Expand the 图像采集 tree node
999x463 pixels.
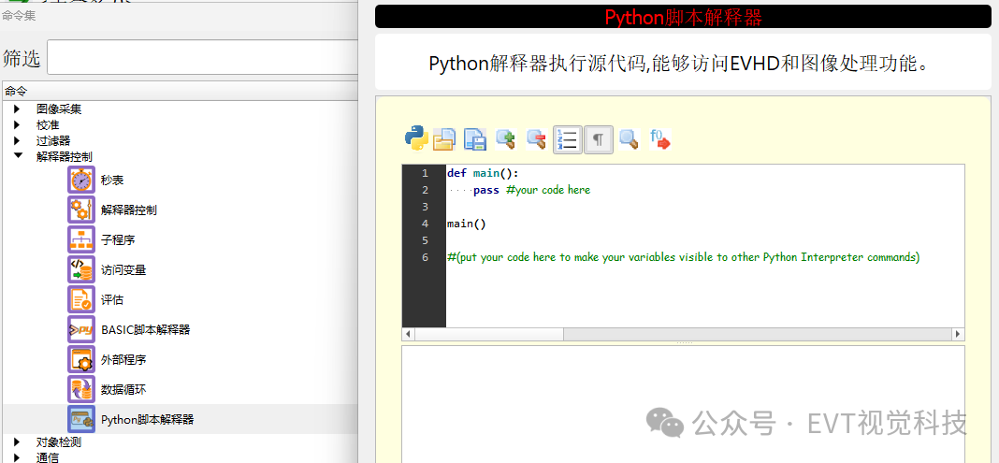click(x=17, y=109)
